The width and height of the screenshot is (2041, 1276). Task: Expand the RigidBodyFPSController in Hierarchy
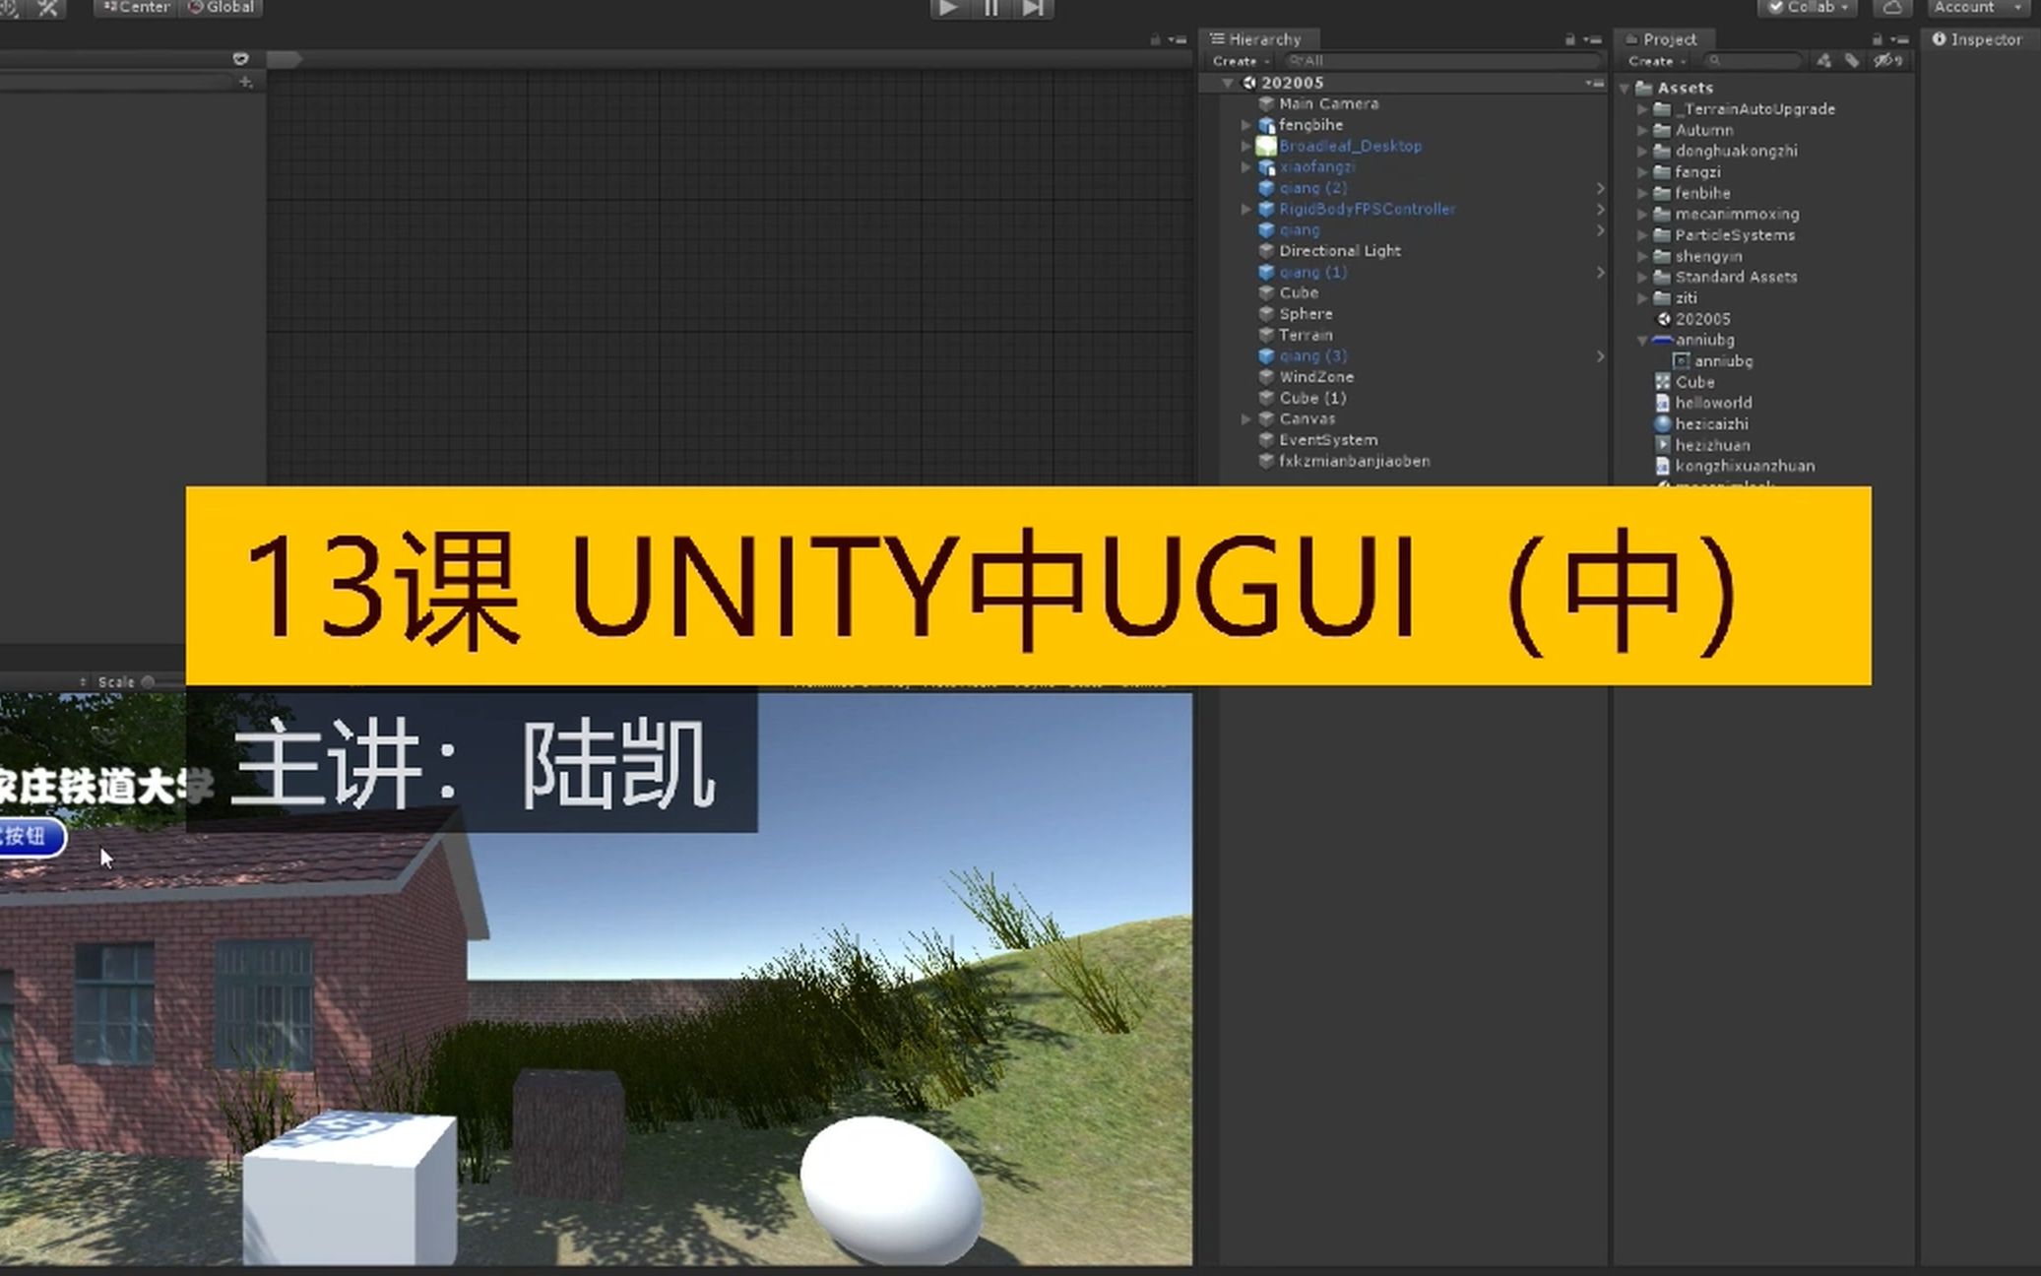click(1245, 209)
